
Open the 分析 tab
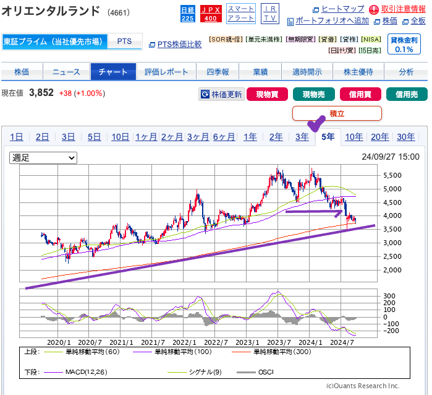point(406,72)
